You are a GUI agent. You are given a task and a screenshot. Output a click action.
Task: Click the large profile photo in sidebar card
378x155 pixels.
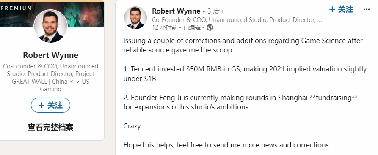pyautogui.click(x=50, y=26)
